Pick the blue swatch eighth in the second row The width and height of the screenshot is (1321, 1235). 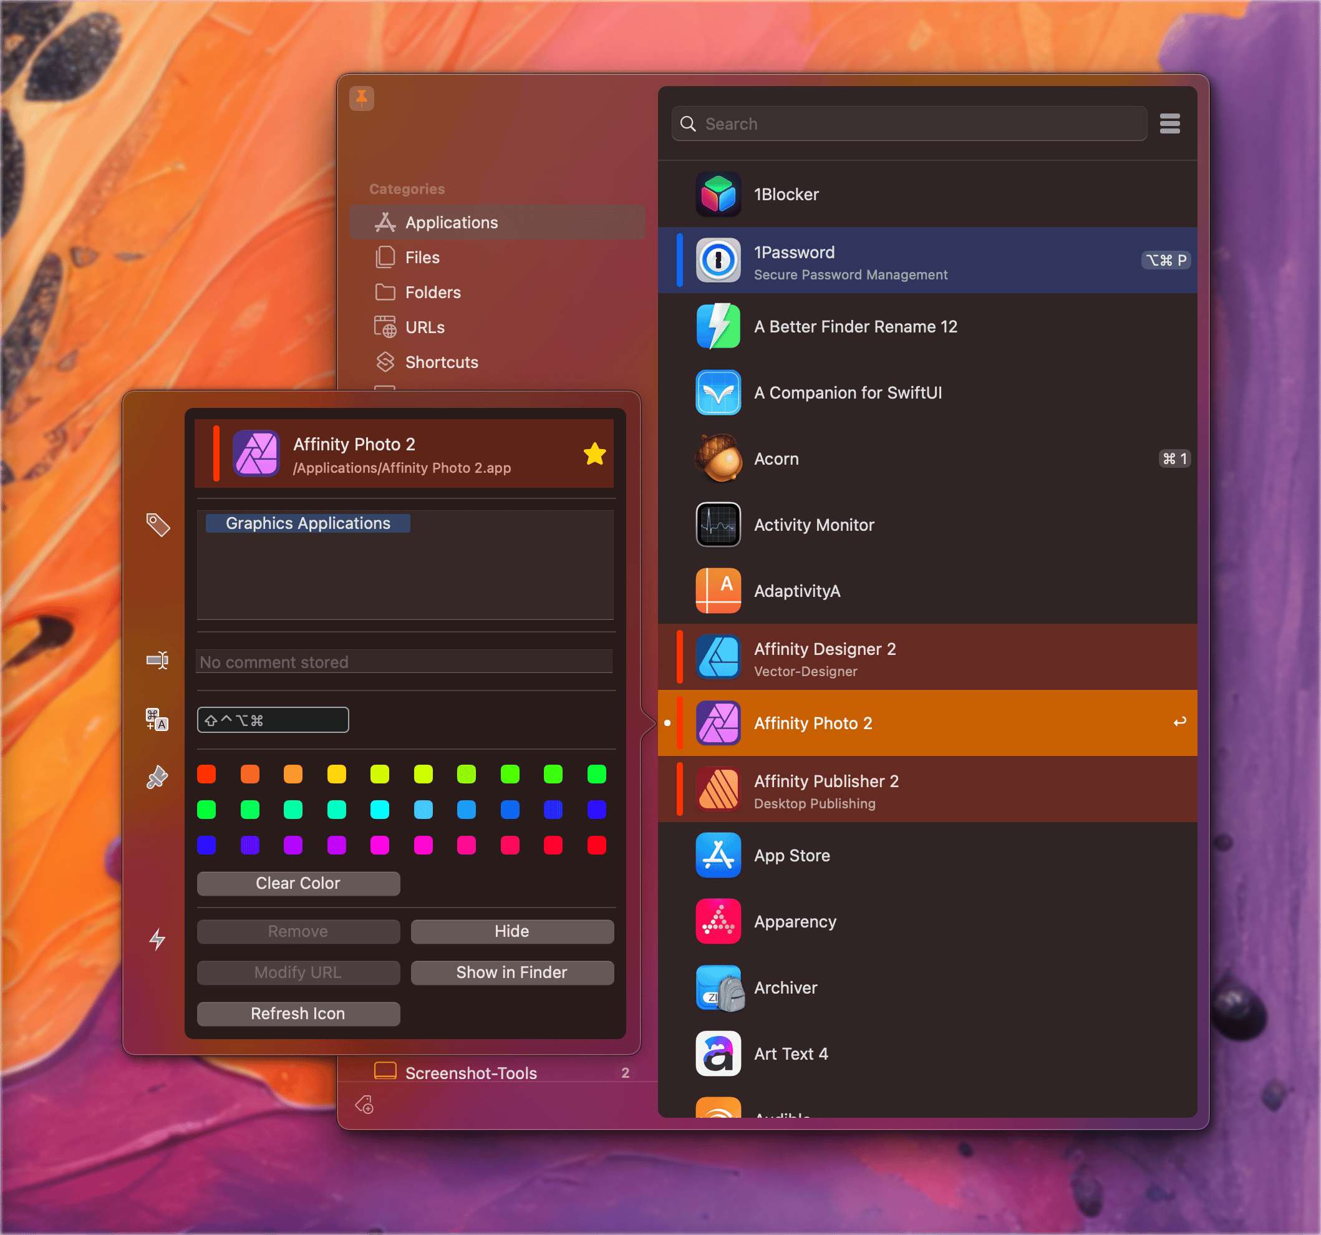[x=510, y=810]
